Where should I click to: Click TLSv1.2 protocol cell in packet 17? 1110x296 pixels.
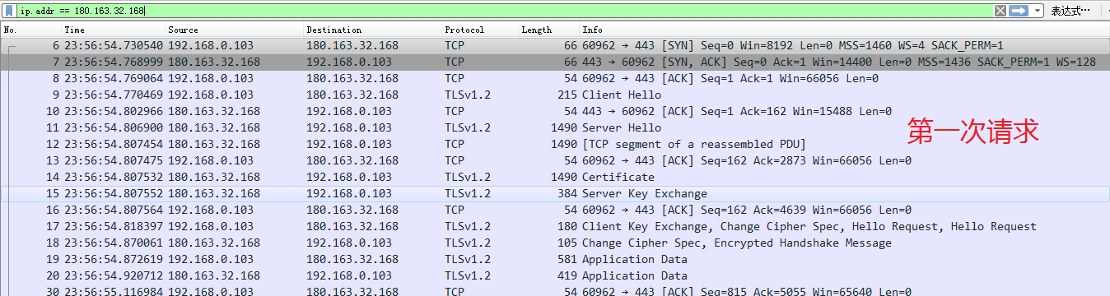click(468, 226)
